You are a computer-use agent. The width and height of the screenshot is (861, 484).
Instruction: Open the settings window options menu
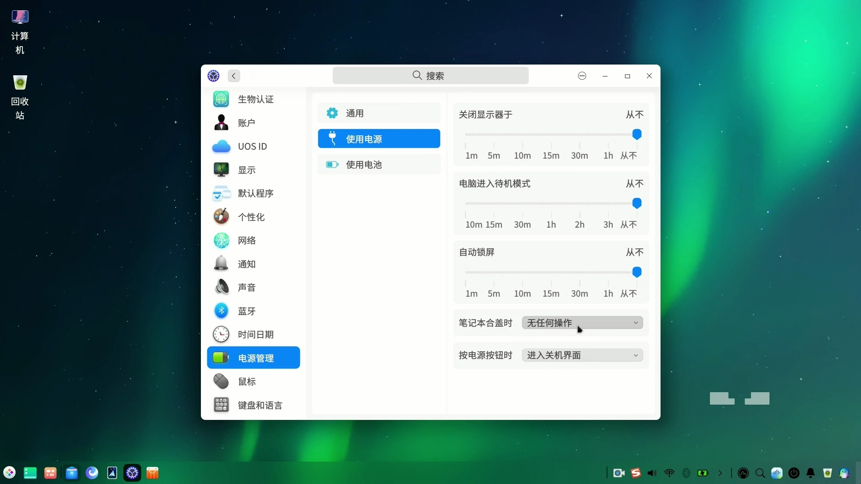click(x=582, y=76)
